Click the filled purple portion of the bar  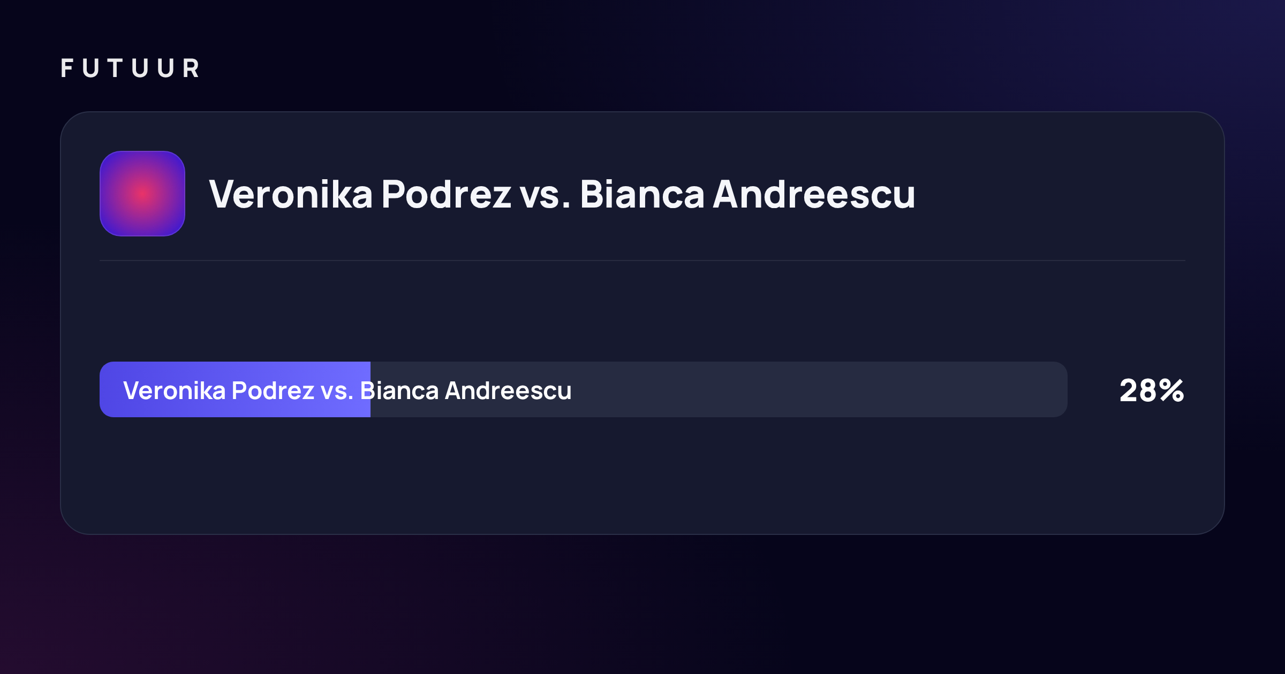pyautogui.click(x=235, y=389)
